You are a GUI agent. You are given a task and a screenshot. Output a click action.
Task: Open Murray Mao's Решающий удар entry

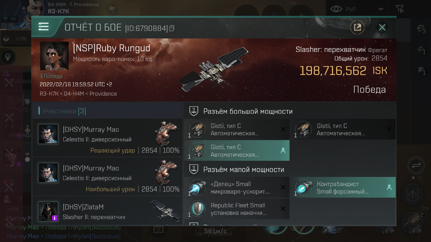point(107,138)
